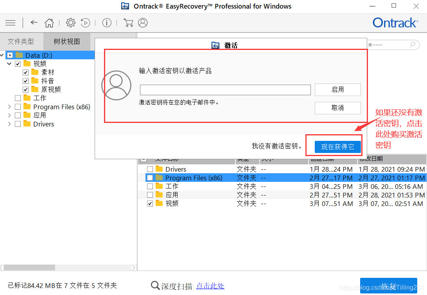
Task: Expand the Drivers tree node
Action: click(x=9, y=124)
